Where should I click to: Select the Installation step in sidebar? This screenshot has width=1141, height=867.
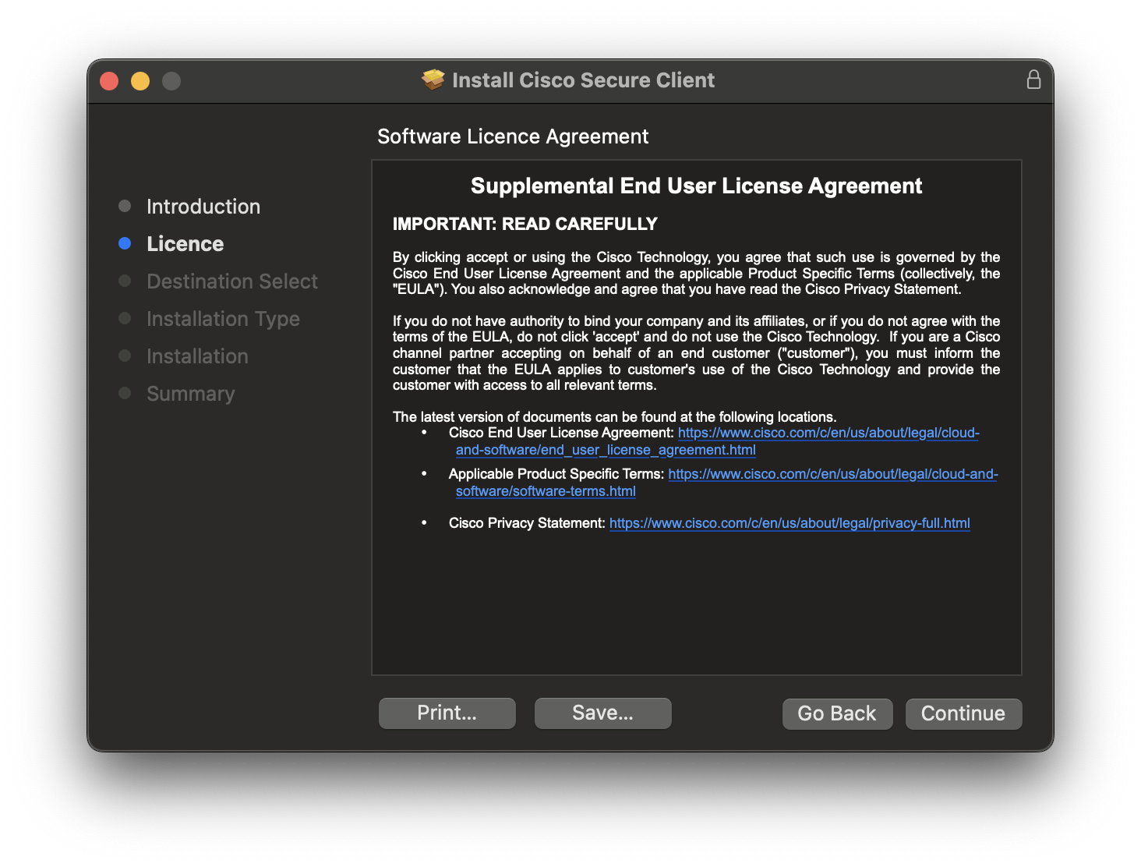coord(197,356)
